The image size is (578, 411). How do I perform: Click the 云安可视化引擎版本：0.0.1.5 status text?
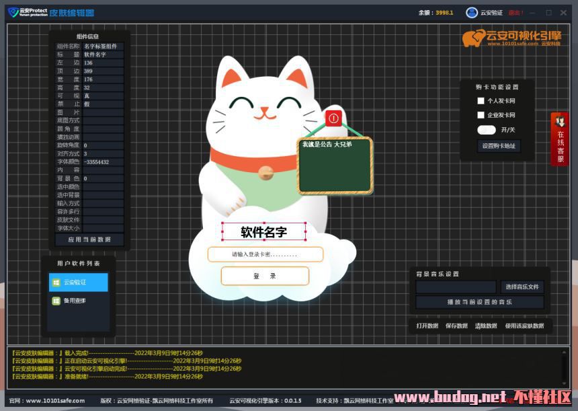pos(265,401)
